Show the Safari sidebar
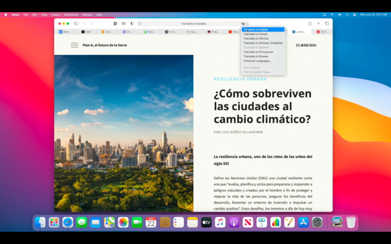This screenshot has width=391, height=244. click(x=76, y=23)
